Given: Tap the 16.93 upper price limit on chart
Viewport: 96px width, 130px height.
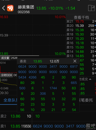Looking at the screenshot, I should (x=4, y=17).
